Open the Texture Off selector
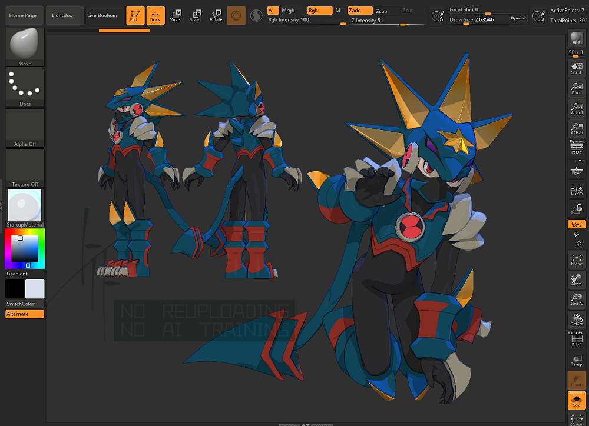The image size is (589, 426). point(25,168)
